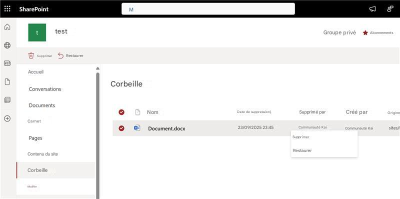Open Accueil in site navigation
The image size is (400, 199).
[x=35, y=72]
